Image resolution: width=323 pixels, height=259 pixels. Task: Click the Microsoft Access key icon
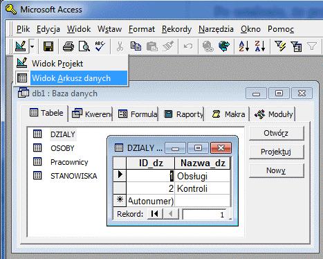click(x=11, y=10)
